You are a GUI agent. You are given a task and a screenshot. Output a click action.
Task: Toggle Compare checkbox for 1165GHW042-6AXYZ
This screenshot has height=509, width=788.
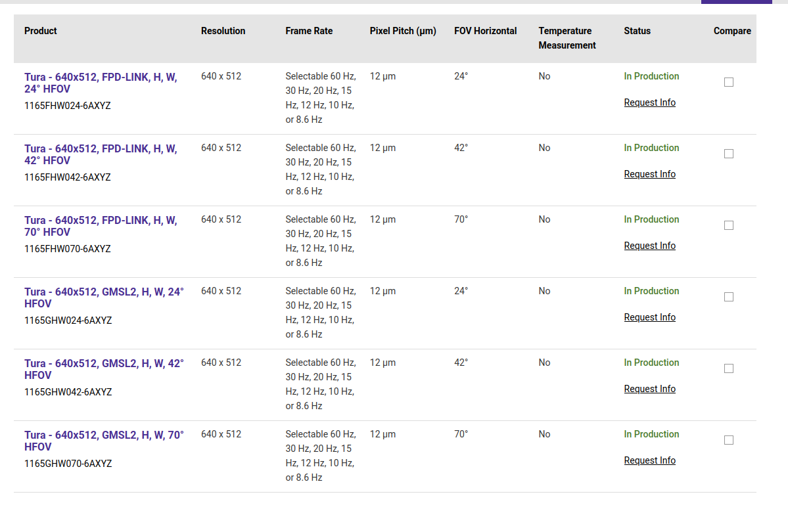pyautogui.click(x=728, y=368)
